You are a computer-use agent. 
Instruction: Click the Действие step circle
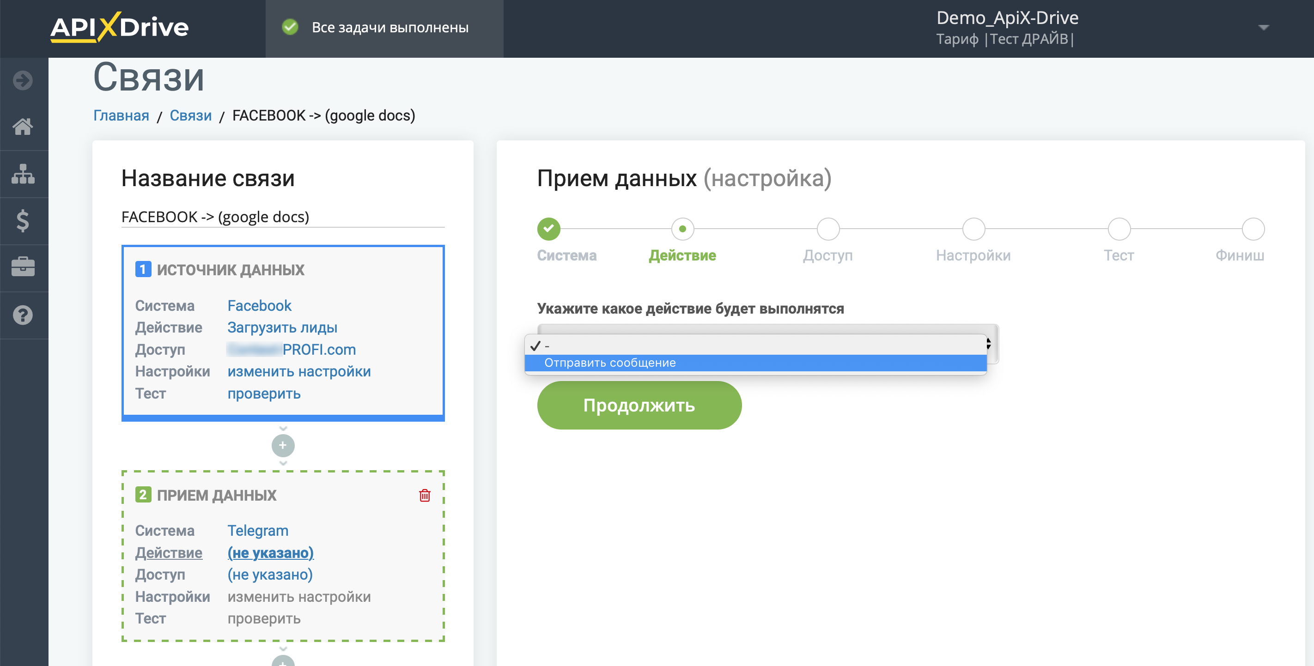682,229
